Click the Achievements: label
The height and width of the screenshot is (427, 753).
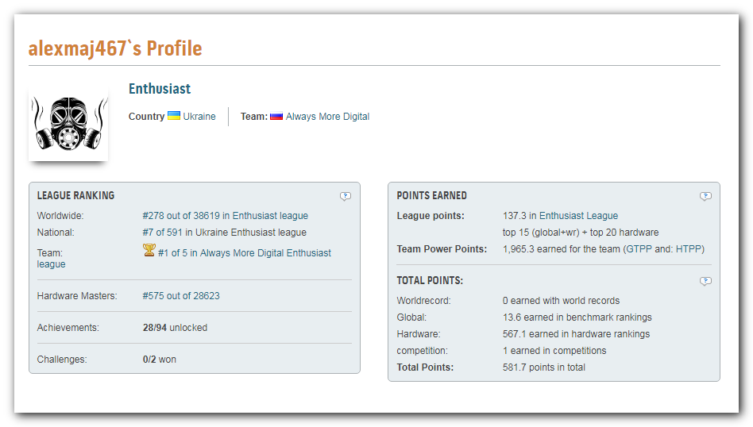(68, 328)
